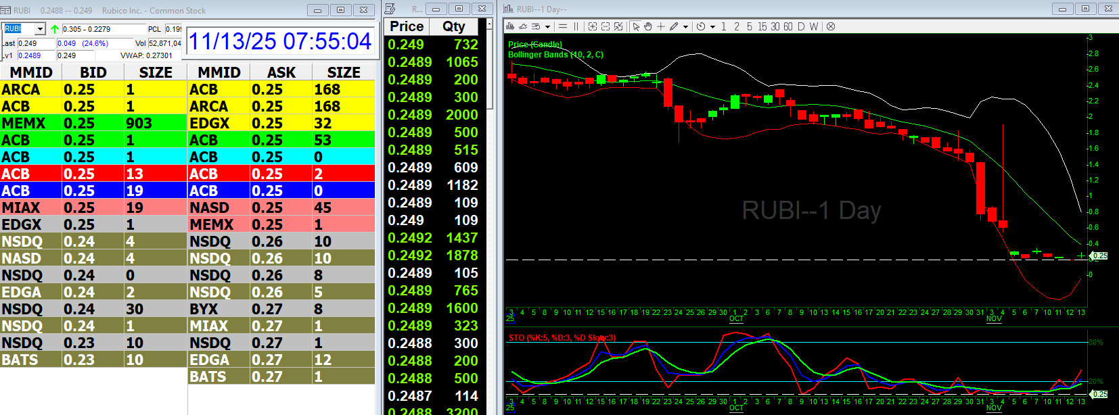Select the EDGX 0.25 ask row
1119x415 pixels.
point(281,123)
